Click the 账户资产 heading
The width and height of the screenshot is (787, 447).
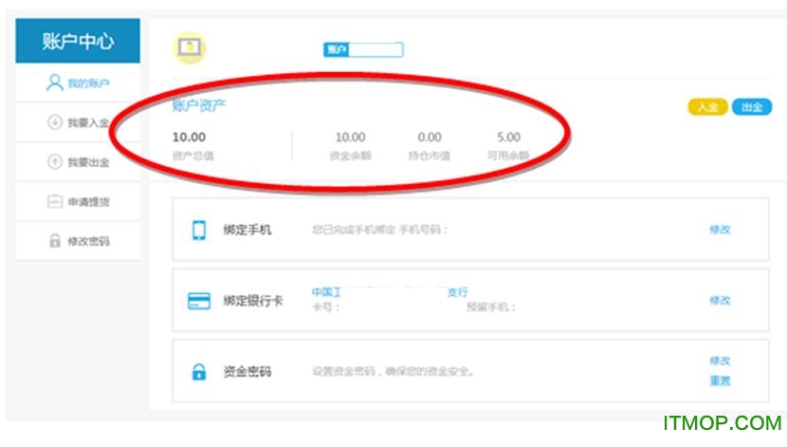pyautogui.click(x=199, y=105)
